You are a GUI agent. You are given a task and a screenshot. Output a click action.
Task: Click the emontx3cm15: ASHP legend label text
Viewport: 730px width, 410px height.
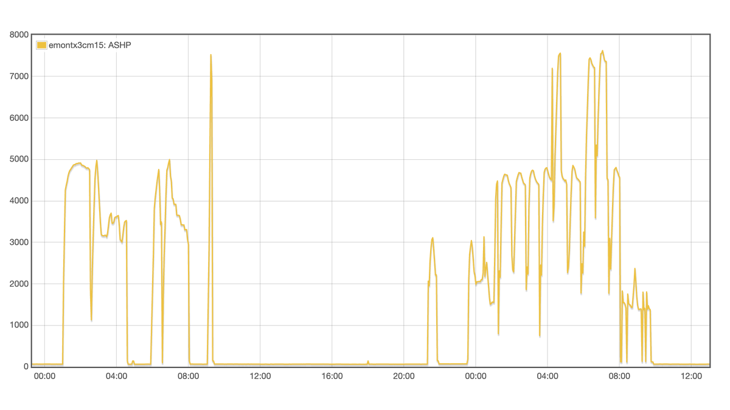point(89,44)
